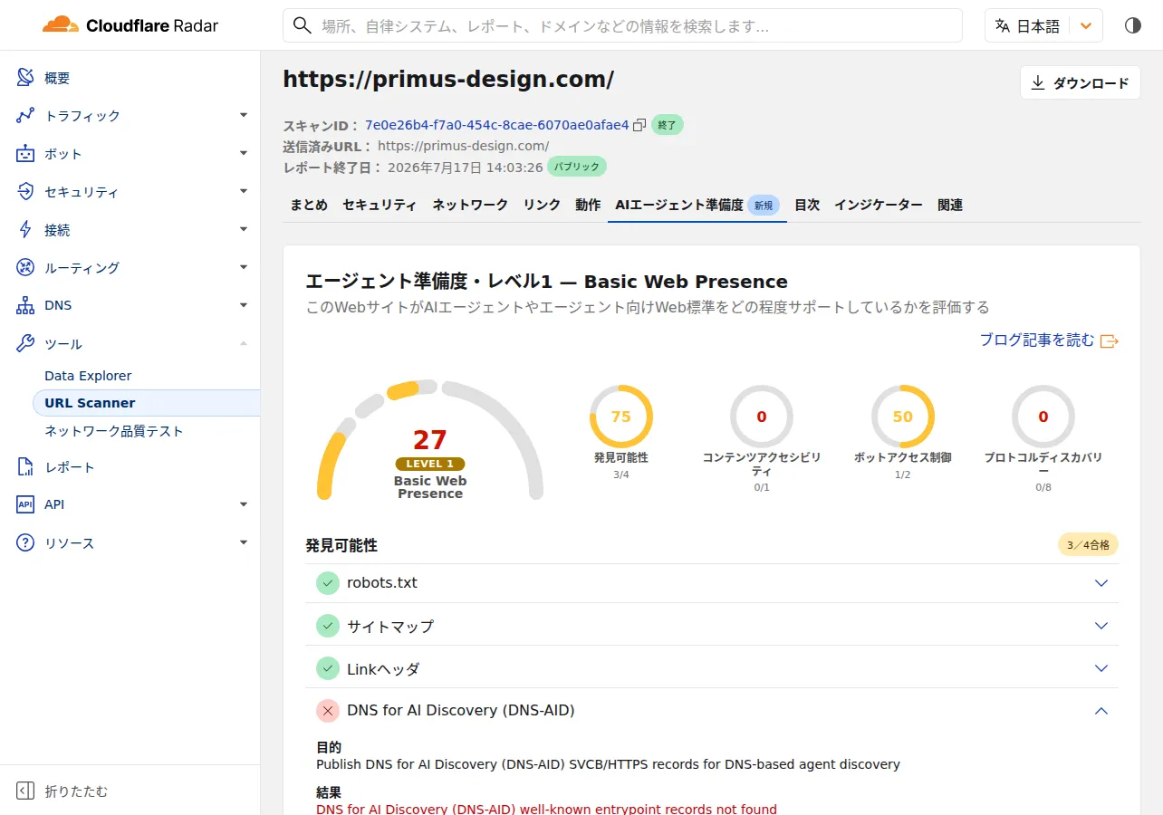Image resolution: width=1163 pixels, height=815 pixels.
Task: Expand the トラフィック sidebar menu
Action: point(244,115)
